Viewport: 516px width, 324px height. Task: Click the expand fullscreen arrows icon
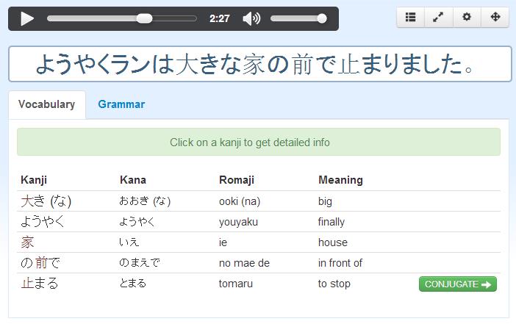[438, 17]
